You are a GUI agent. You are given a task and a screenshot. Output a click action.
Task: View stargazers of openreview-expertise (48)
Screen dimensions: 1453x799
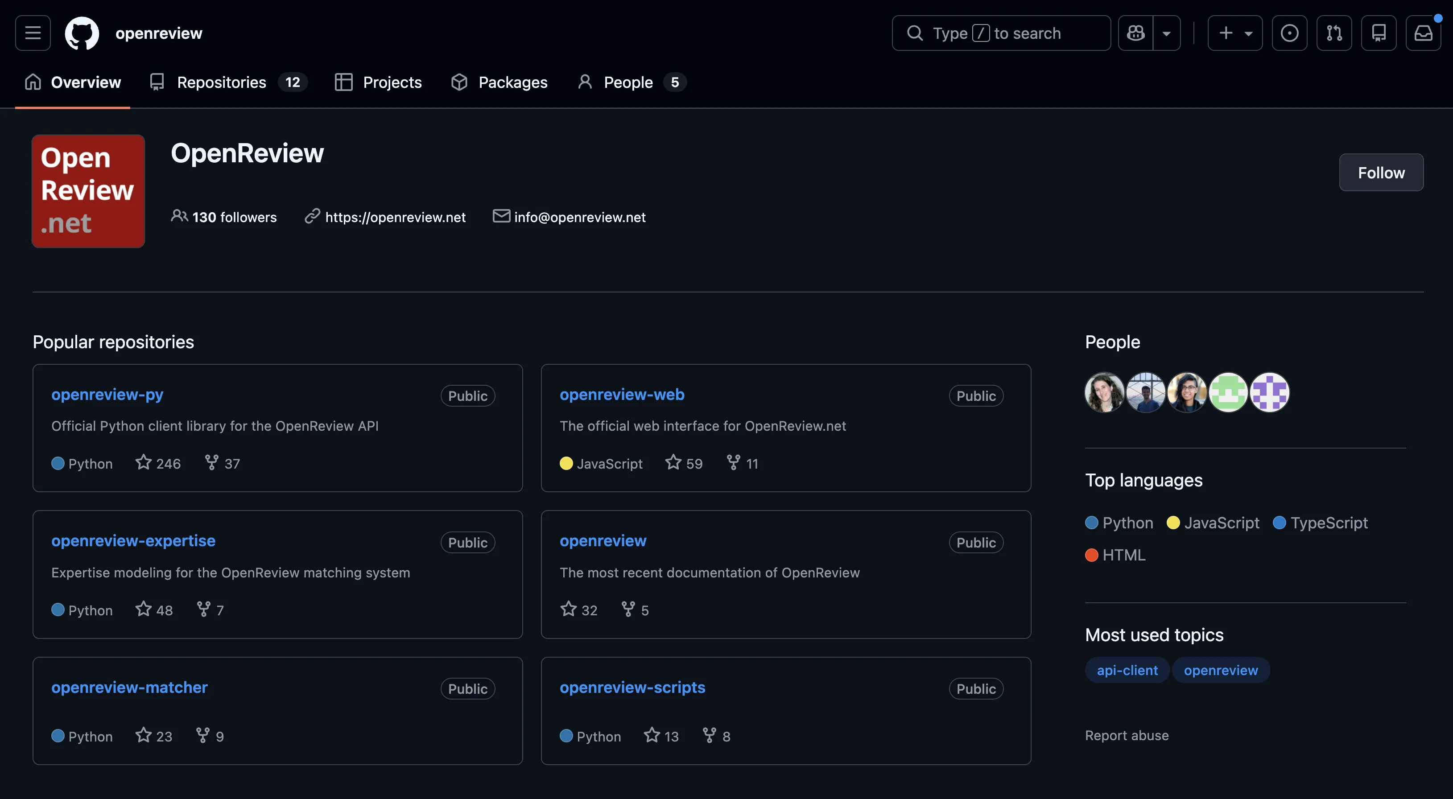154,610
